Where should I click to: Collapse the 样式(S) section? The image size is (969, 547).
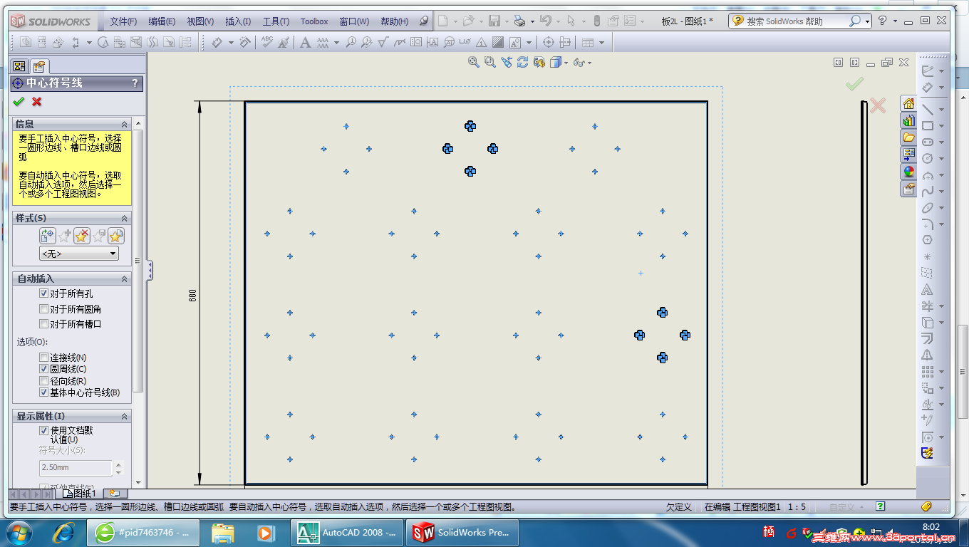(x=124, y=218)
